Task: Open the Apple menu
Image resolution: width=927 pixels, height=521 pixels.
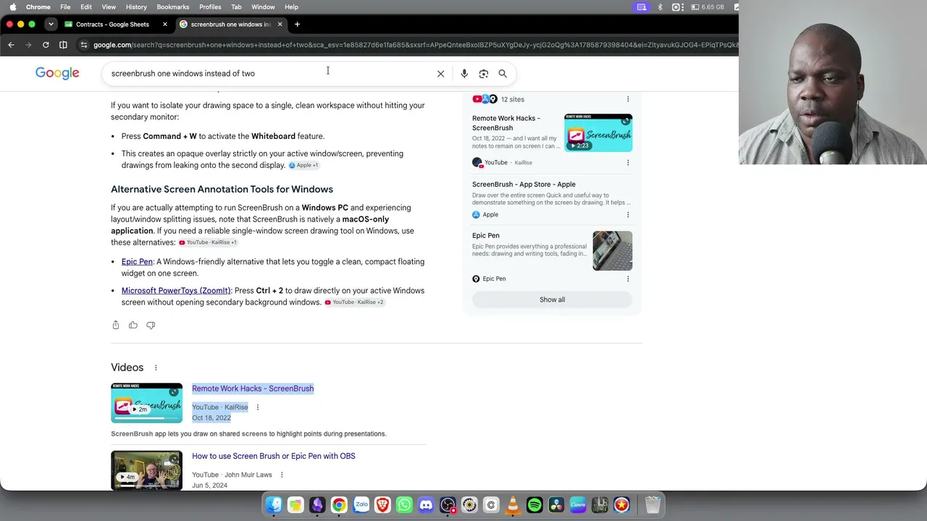Action: point(12,7)
